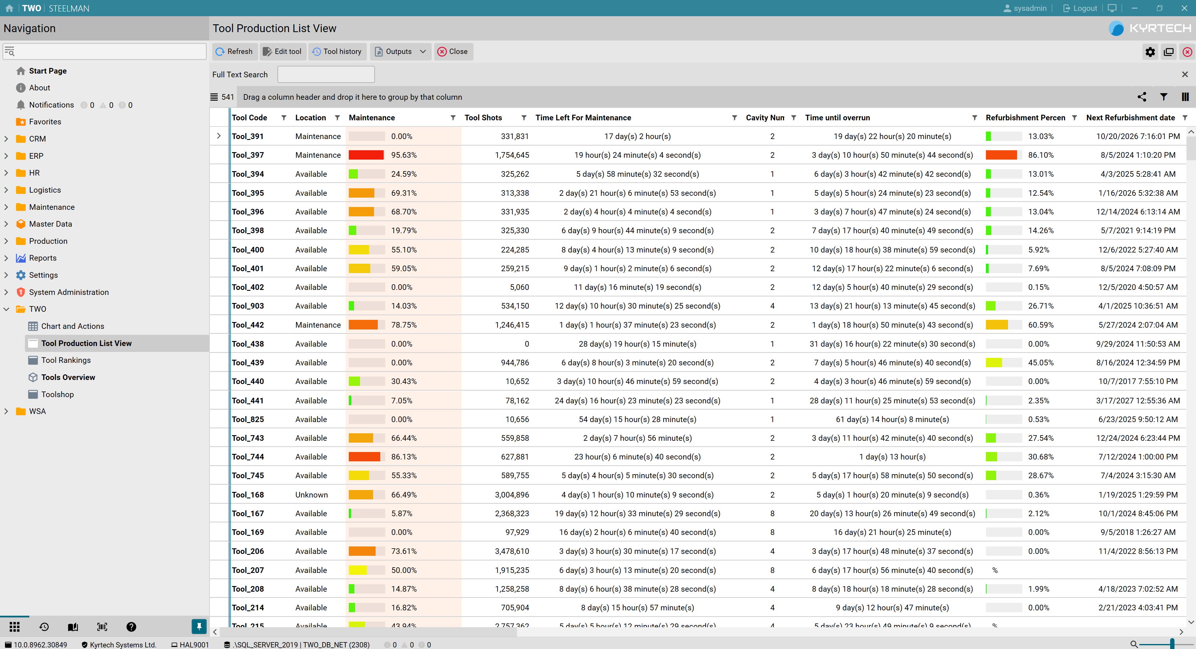
Task: Click the share icon in grid header
Action: [1142, 97]
